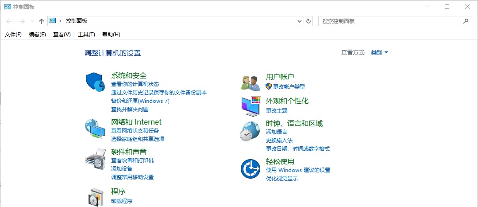
Task: Click 调整常用移动设置 link
Action: click(x=132, y=177)
